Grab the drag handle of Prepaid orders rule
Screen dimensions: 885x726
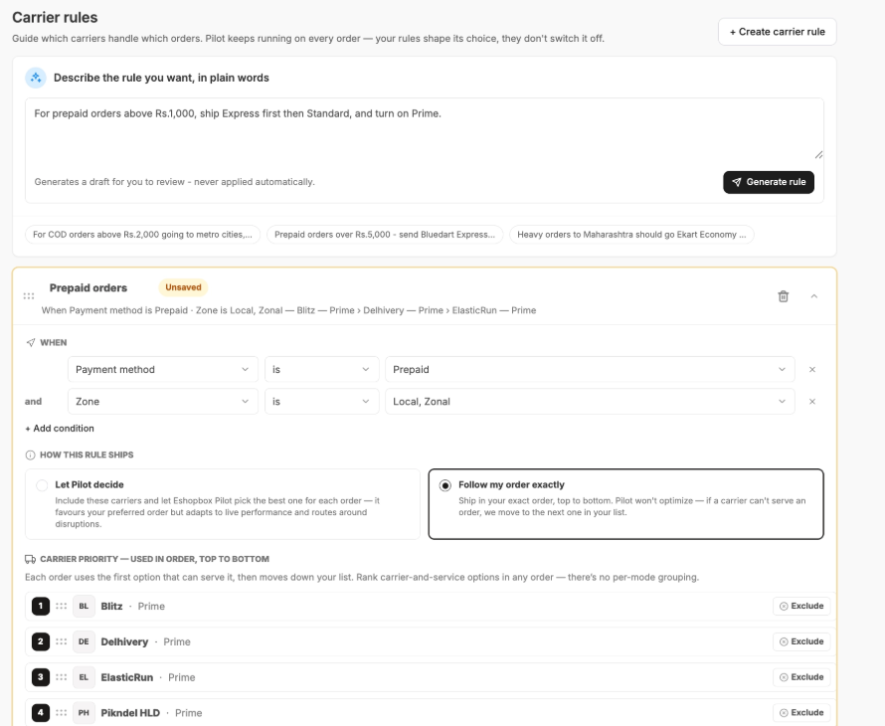pos(29,295)
